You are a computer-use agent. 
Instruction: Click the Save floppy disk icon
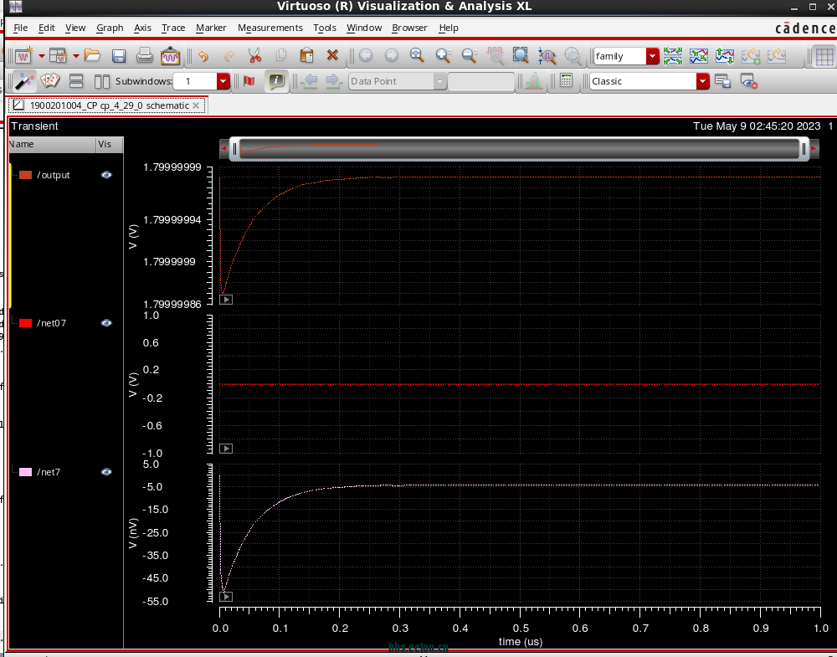point(119,56)
